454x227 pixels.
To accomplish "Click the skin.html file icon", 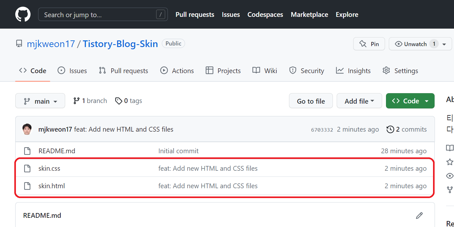I will point(27,186).
